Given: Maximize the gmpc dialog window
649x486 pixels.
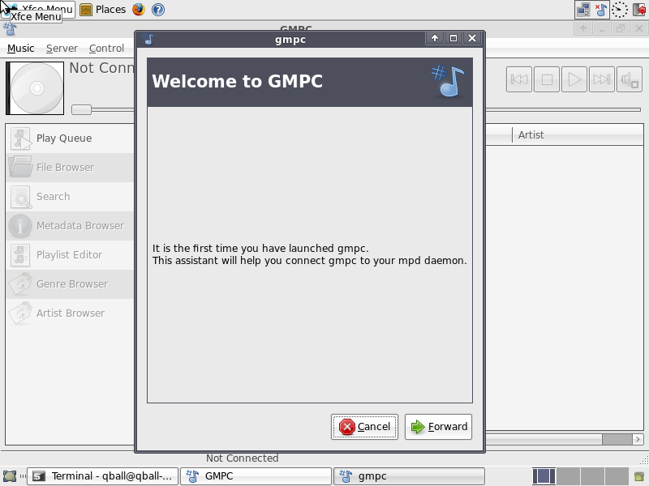Looking at the screenshot, I should click(453, 38).
